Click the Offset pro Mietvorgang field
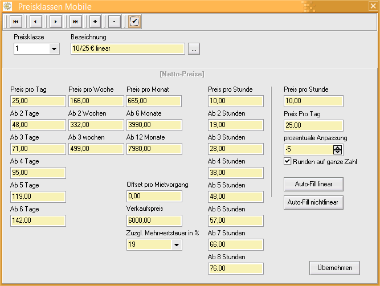380x286 pixels. pos(153,197)
